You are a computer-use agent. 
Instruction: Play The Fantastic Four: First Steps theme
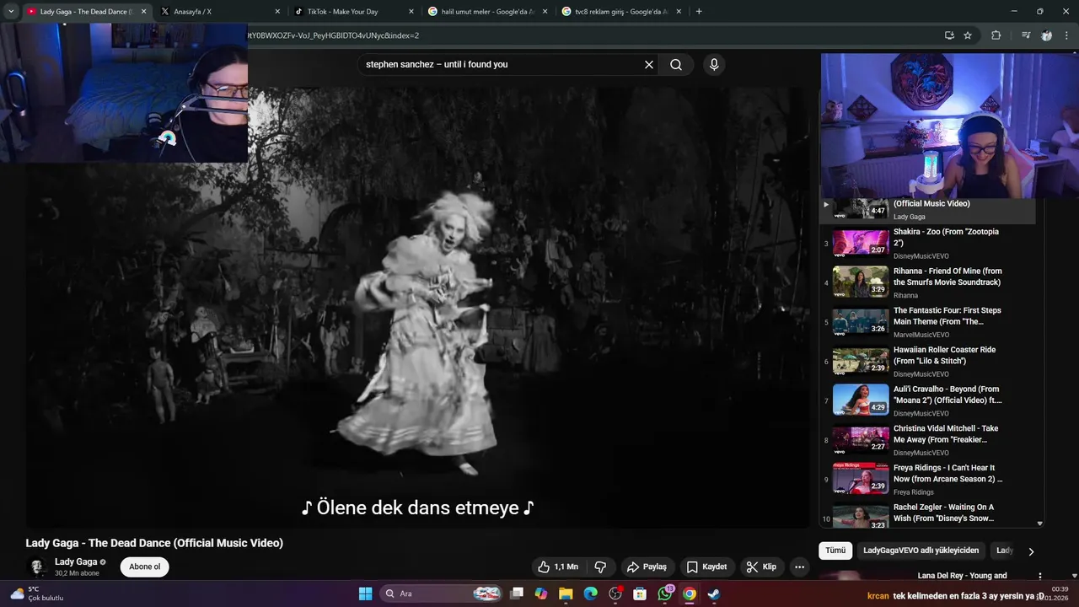click(927, 322)
